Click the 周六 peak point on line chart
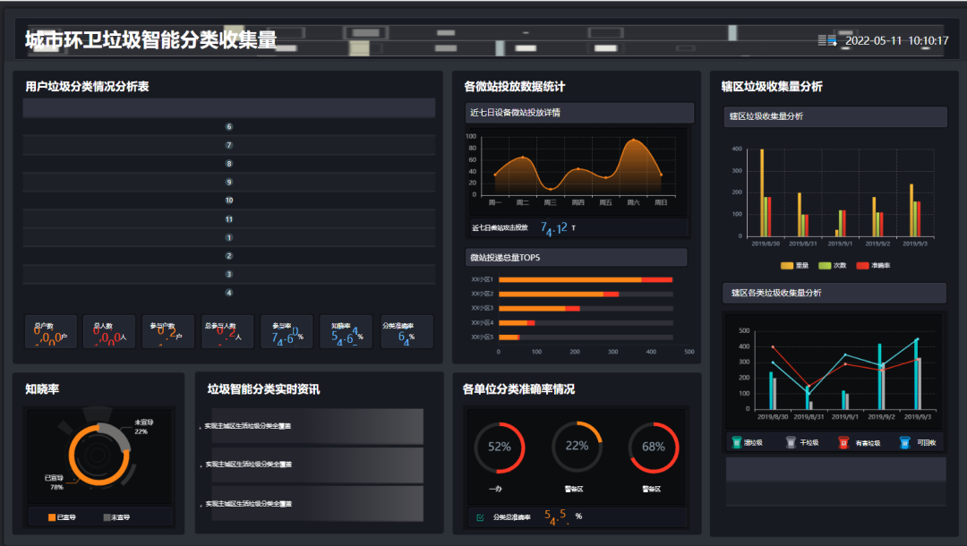967x546 pixels. (x=633, y=141)
